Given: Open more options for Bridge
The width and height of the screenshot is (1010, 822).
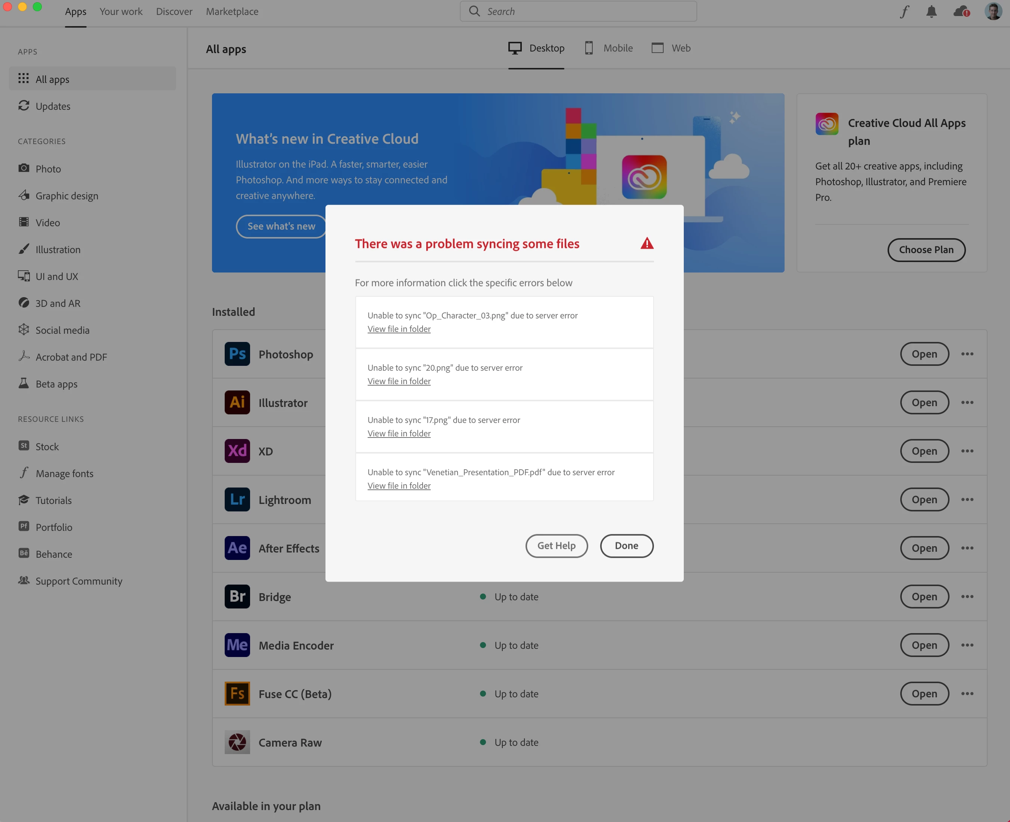Looking at the screenshot, I should [x=967, y=597].
